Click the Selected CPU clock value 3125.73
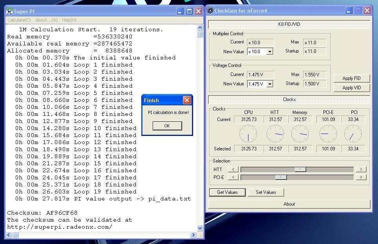Image resolution: width=378 pixels, height=244 pixels. pyautogui.click(x=248, y=149)
